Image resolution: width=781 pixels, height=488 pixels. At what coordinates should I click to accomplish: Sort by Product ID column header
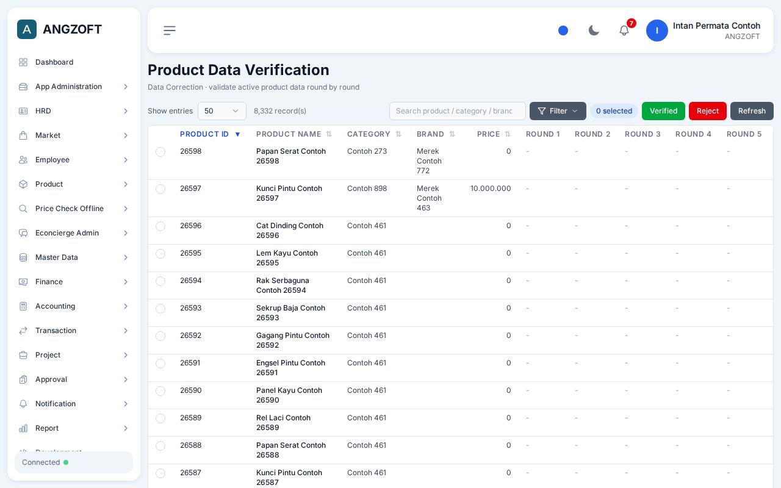tap(211, 134)
